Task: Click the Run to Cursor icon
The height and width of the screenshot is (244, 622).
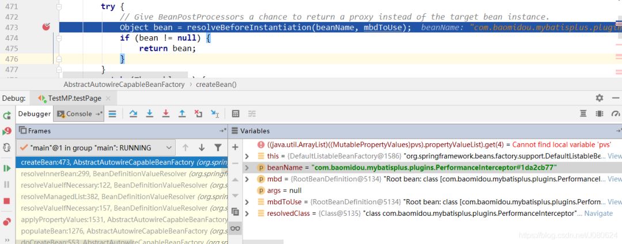Action: tap(215, 114)
